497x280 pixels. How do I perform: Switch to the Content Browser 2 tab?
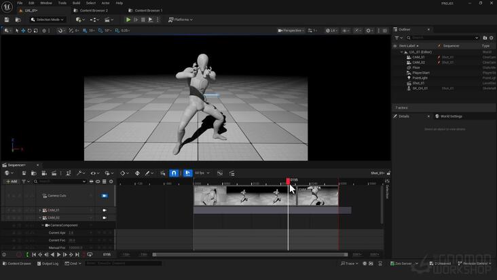94,10
